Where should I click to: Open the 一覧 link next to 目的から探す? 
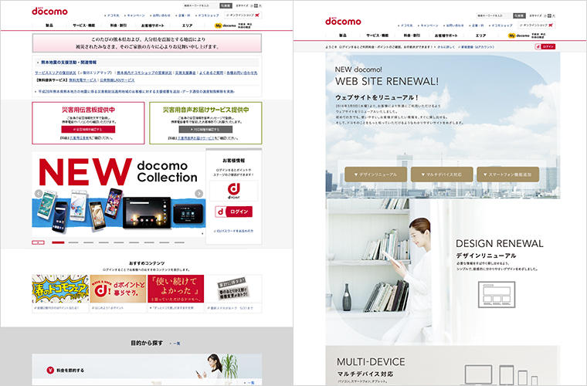(175, 343)
